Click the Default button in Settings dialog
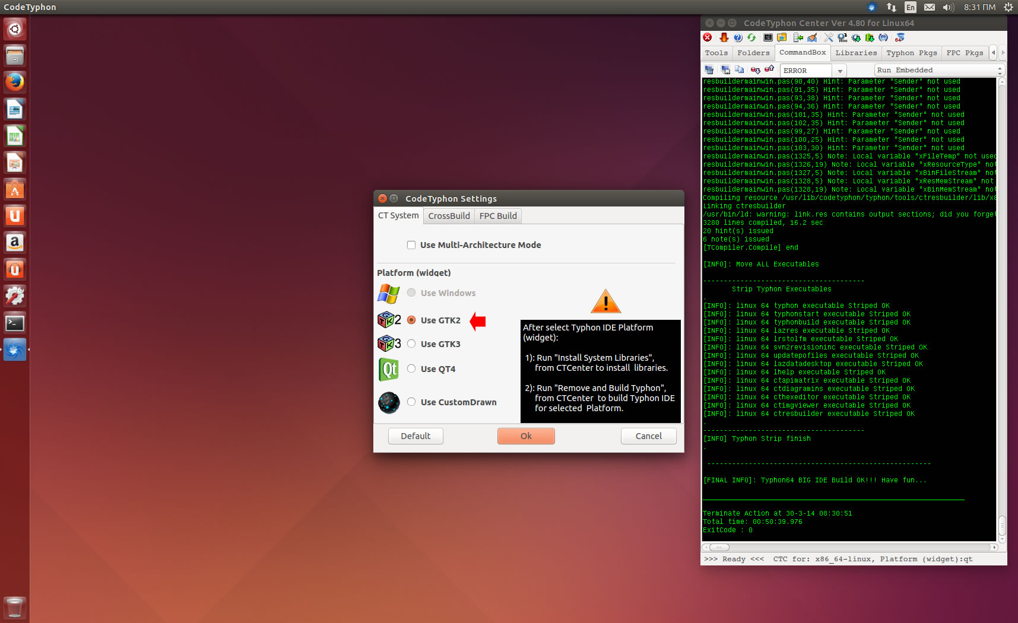 click(x=416, y=436)
